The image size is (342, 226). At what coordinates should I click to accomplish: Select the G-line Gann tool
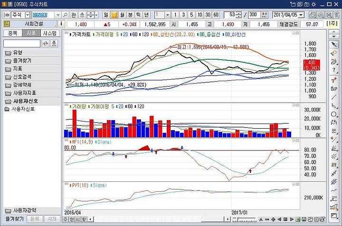pos(334,140)
